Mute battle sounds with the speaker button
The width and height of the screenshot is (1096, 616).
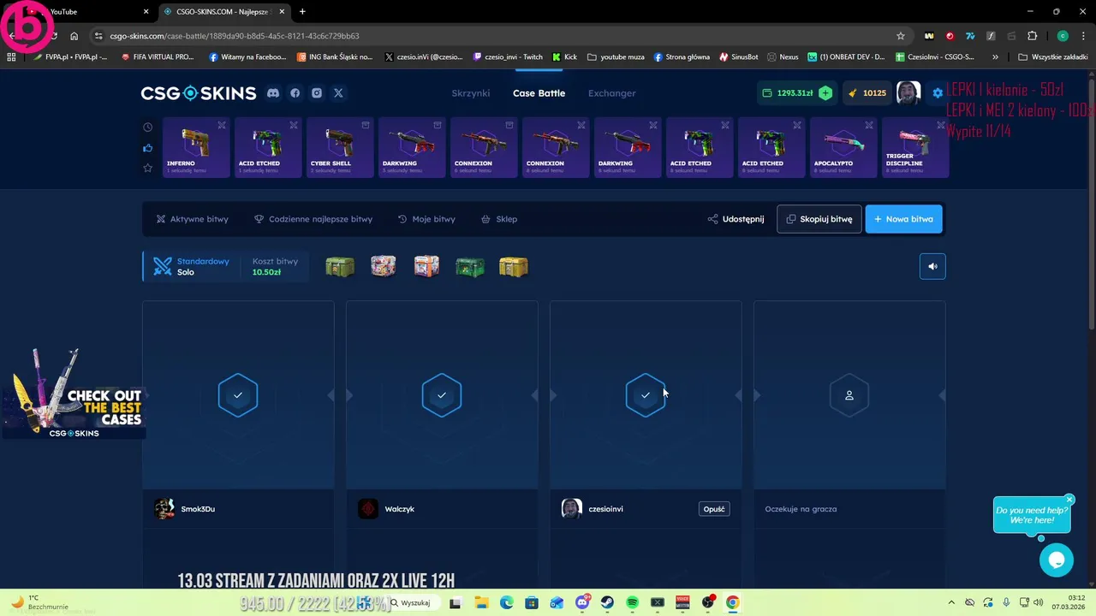[x=932, y=266]
